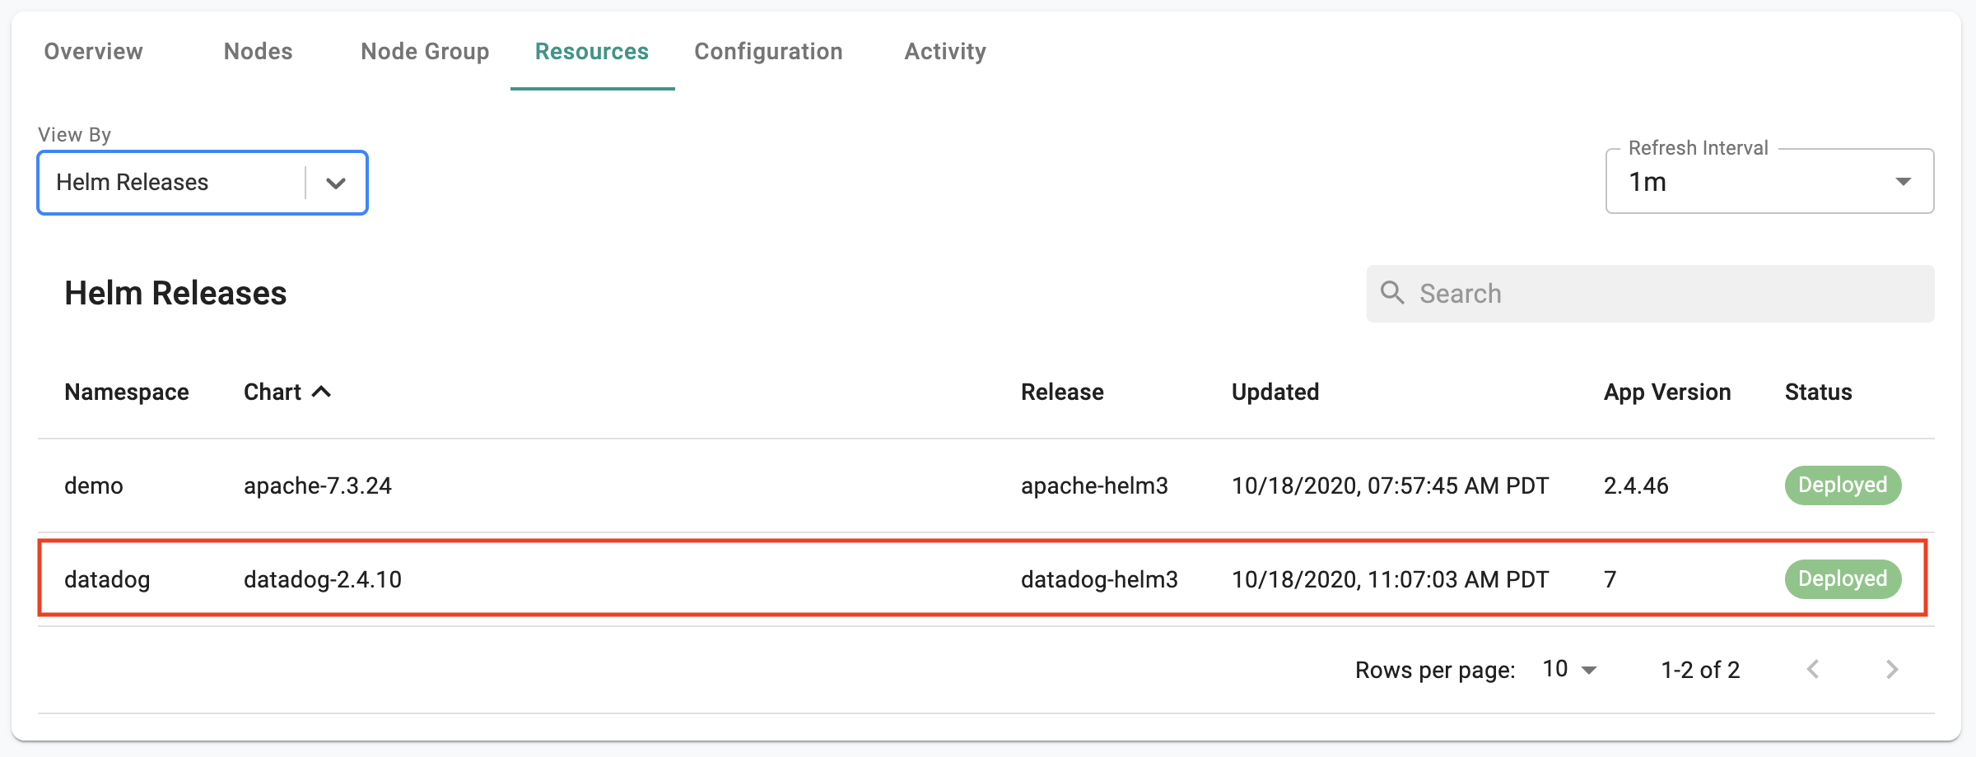This screenshot has height=757, width=1976.
Task: Click the 1-2 of 2 pagination text
Action: tap(1700, 670)
